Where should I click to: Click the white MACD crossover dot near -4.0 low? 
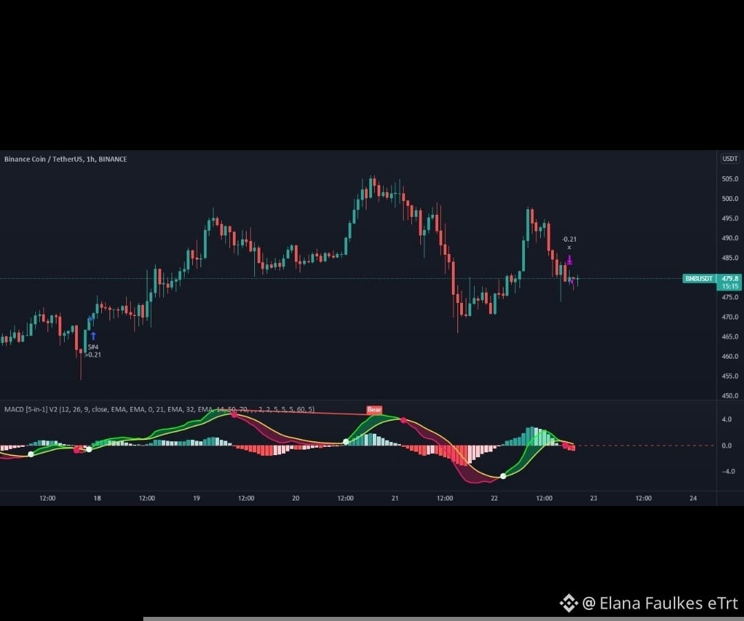pyautogui.click(x=503, y=476)
